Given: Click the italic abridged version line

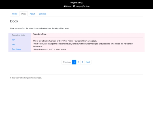Looking at the screenshot, I should tap(65, 41).
